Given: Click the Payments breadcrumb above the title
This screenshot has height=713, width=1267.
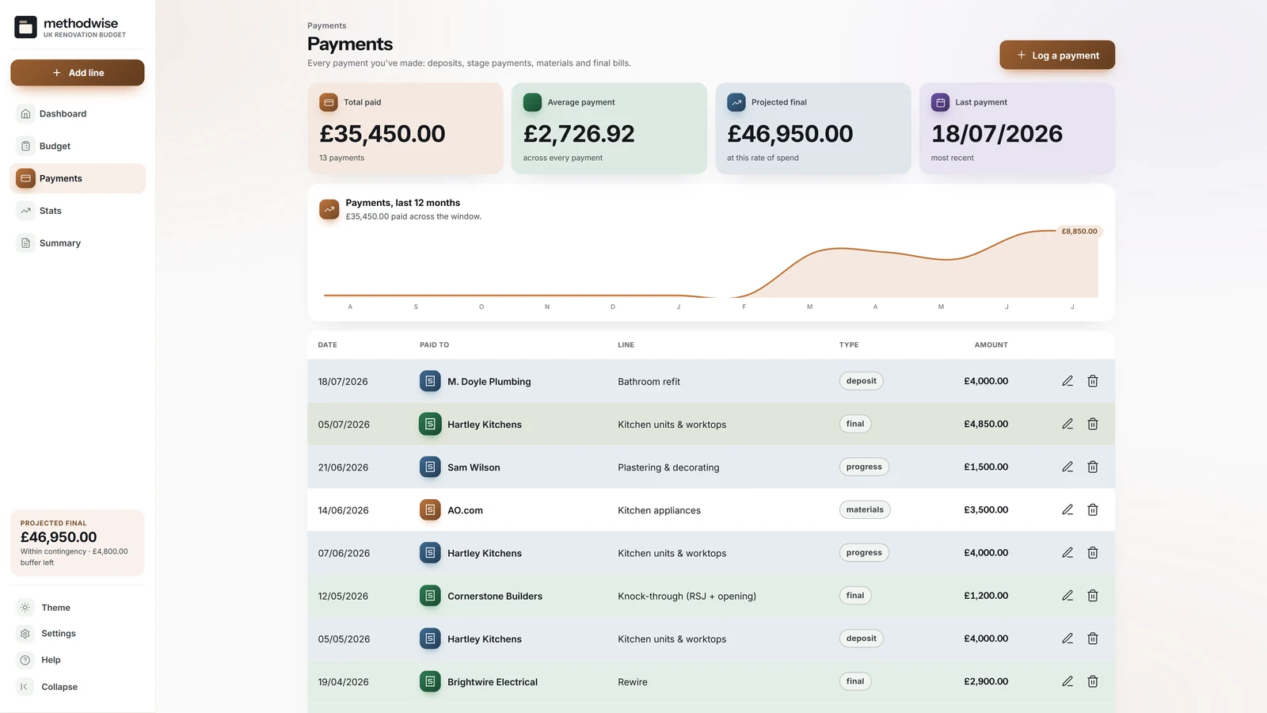Looking at the screenshot, I should [x=327, y=25].
